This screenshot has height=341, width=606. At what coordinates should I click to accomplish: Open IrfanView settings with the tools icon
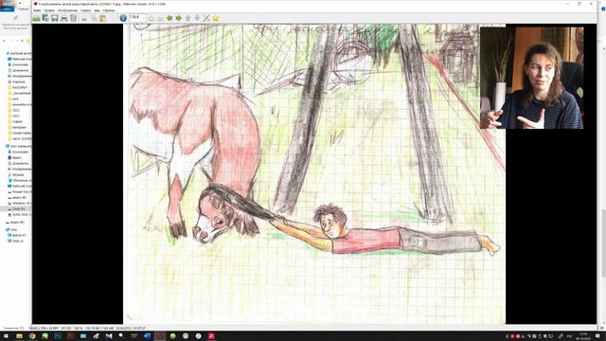tap(206, 18)
